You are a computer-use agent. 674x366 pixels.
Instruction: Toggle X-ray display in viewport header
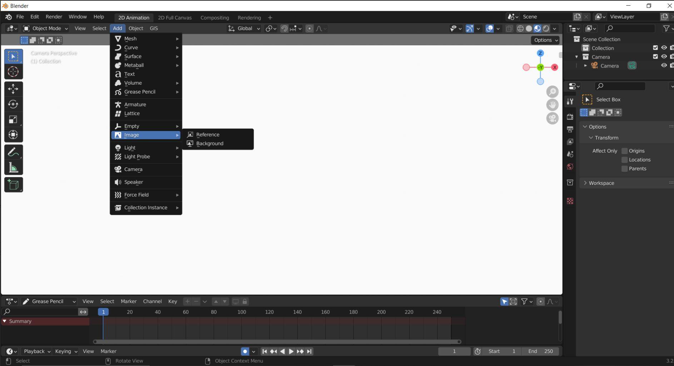click(509, 29)
